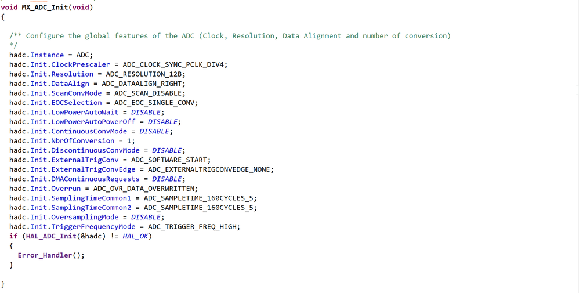
Task: Click the TriggerFrequencyMode field name
Action: click(x=93, y=226)
